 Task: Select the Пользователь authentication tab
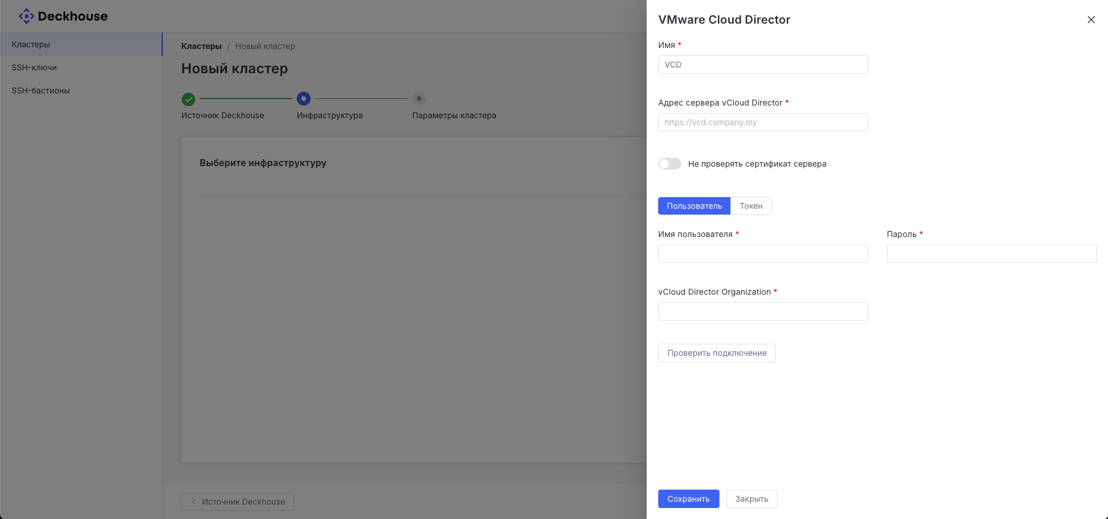point(694,206)
